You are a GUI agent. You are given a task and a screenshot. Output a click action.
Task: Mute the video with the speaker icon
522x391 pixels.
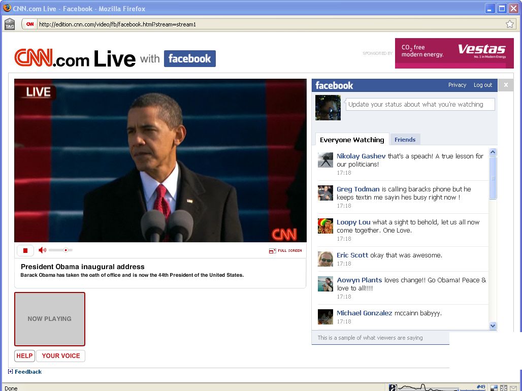coord(42,250)
